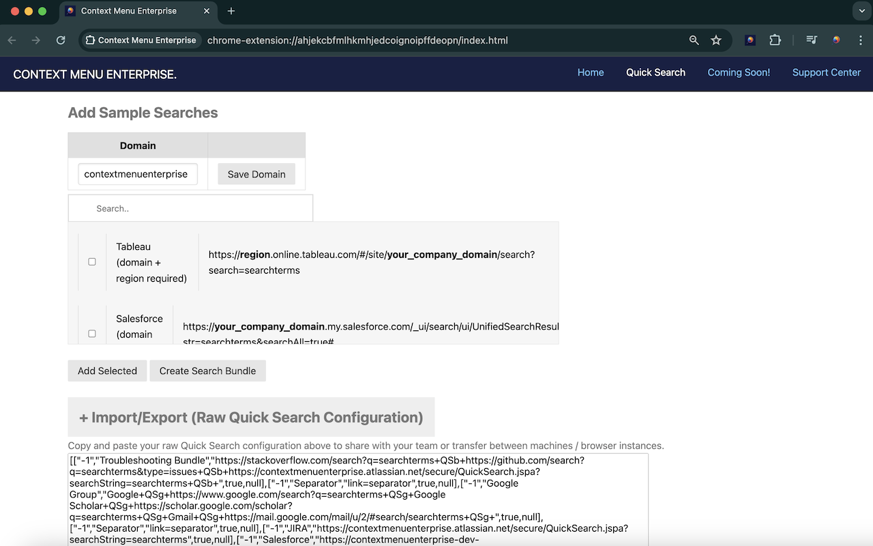Viewport: 873px width, 546px height.
Task: Click the Create Search Bundle button
Action: (x=207, y=371)
